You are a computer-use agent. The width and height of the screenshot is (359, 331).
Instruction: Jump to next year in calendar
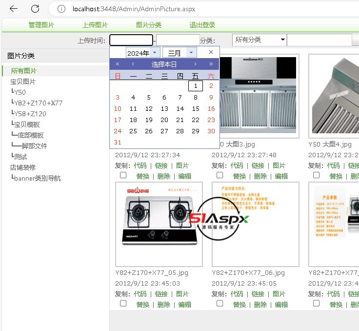[x=211, y=64]
